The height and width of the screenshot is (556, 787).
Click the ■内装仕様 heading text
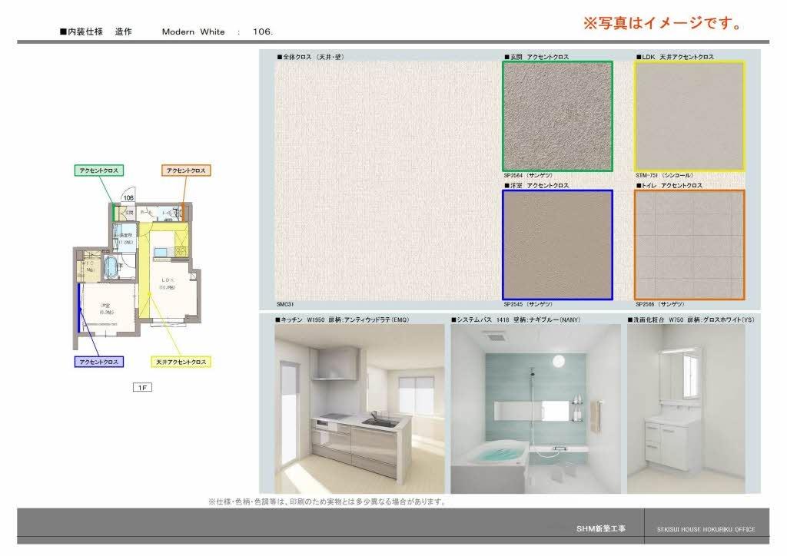coord(81,31)
